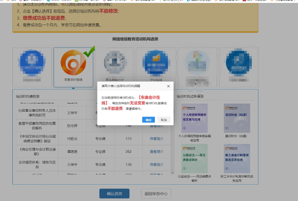
Task: Click the leftmost blue institution logo
Action: (32, 62)
